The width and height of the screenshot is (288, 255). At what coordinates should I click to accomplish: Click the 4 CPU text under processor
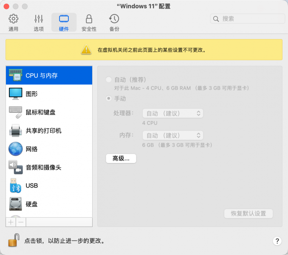point(150,123)
